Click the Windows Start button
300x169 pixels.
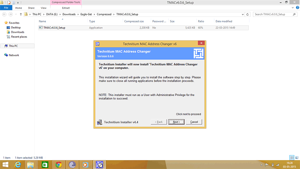click(x=5, y=164)
